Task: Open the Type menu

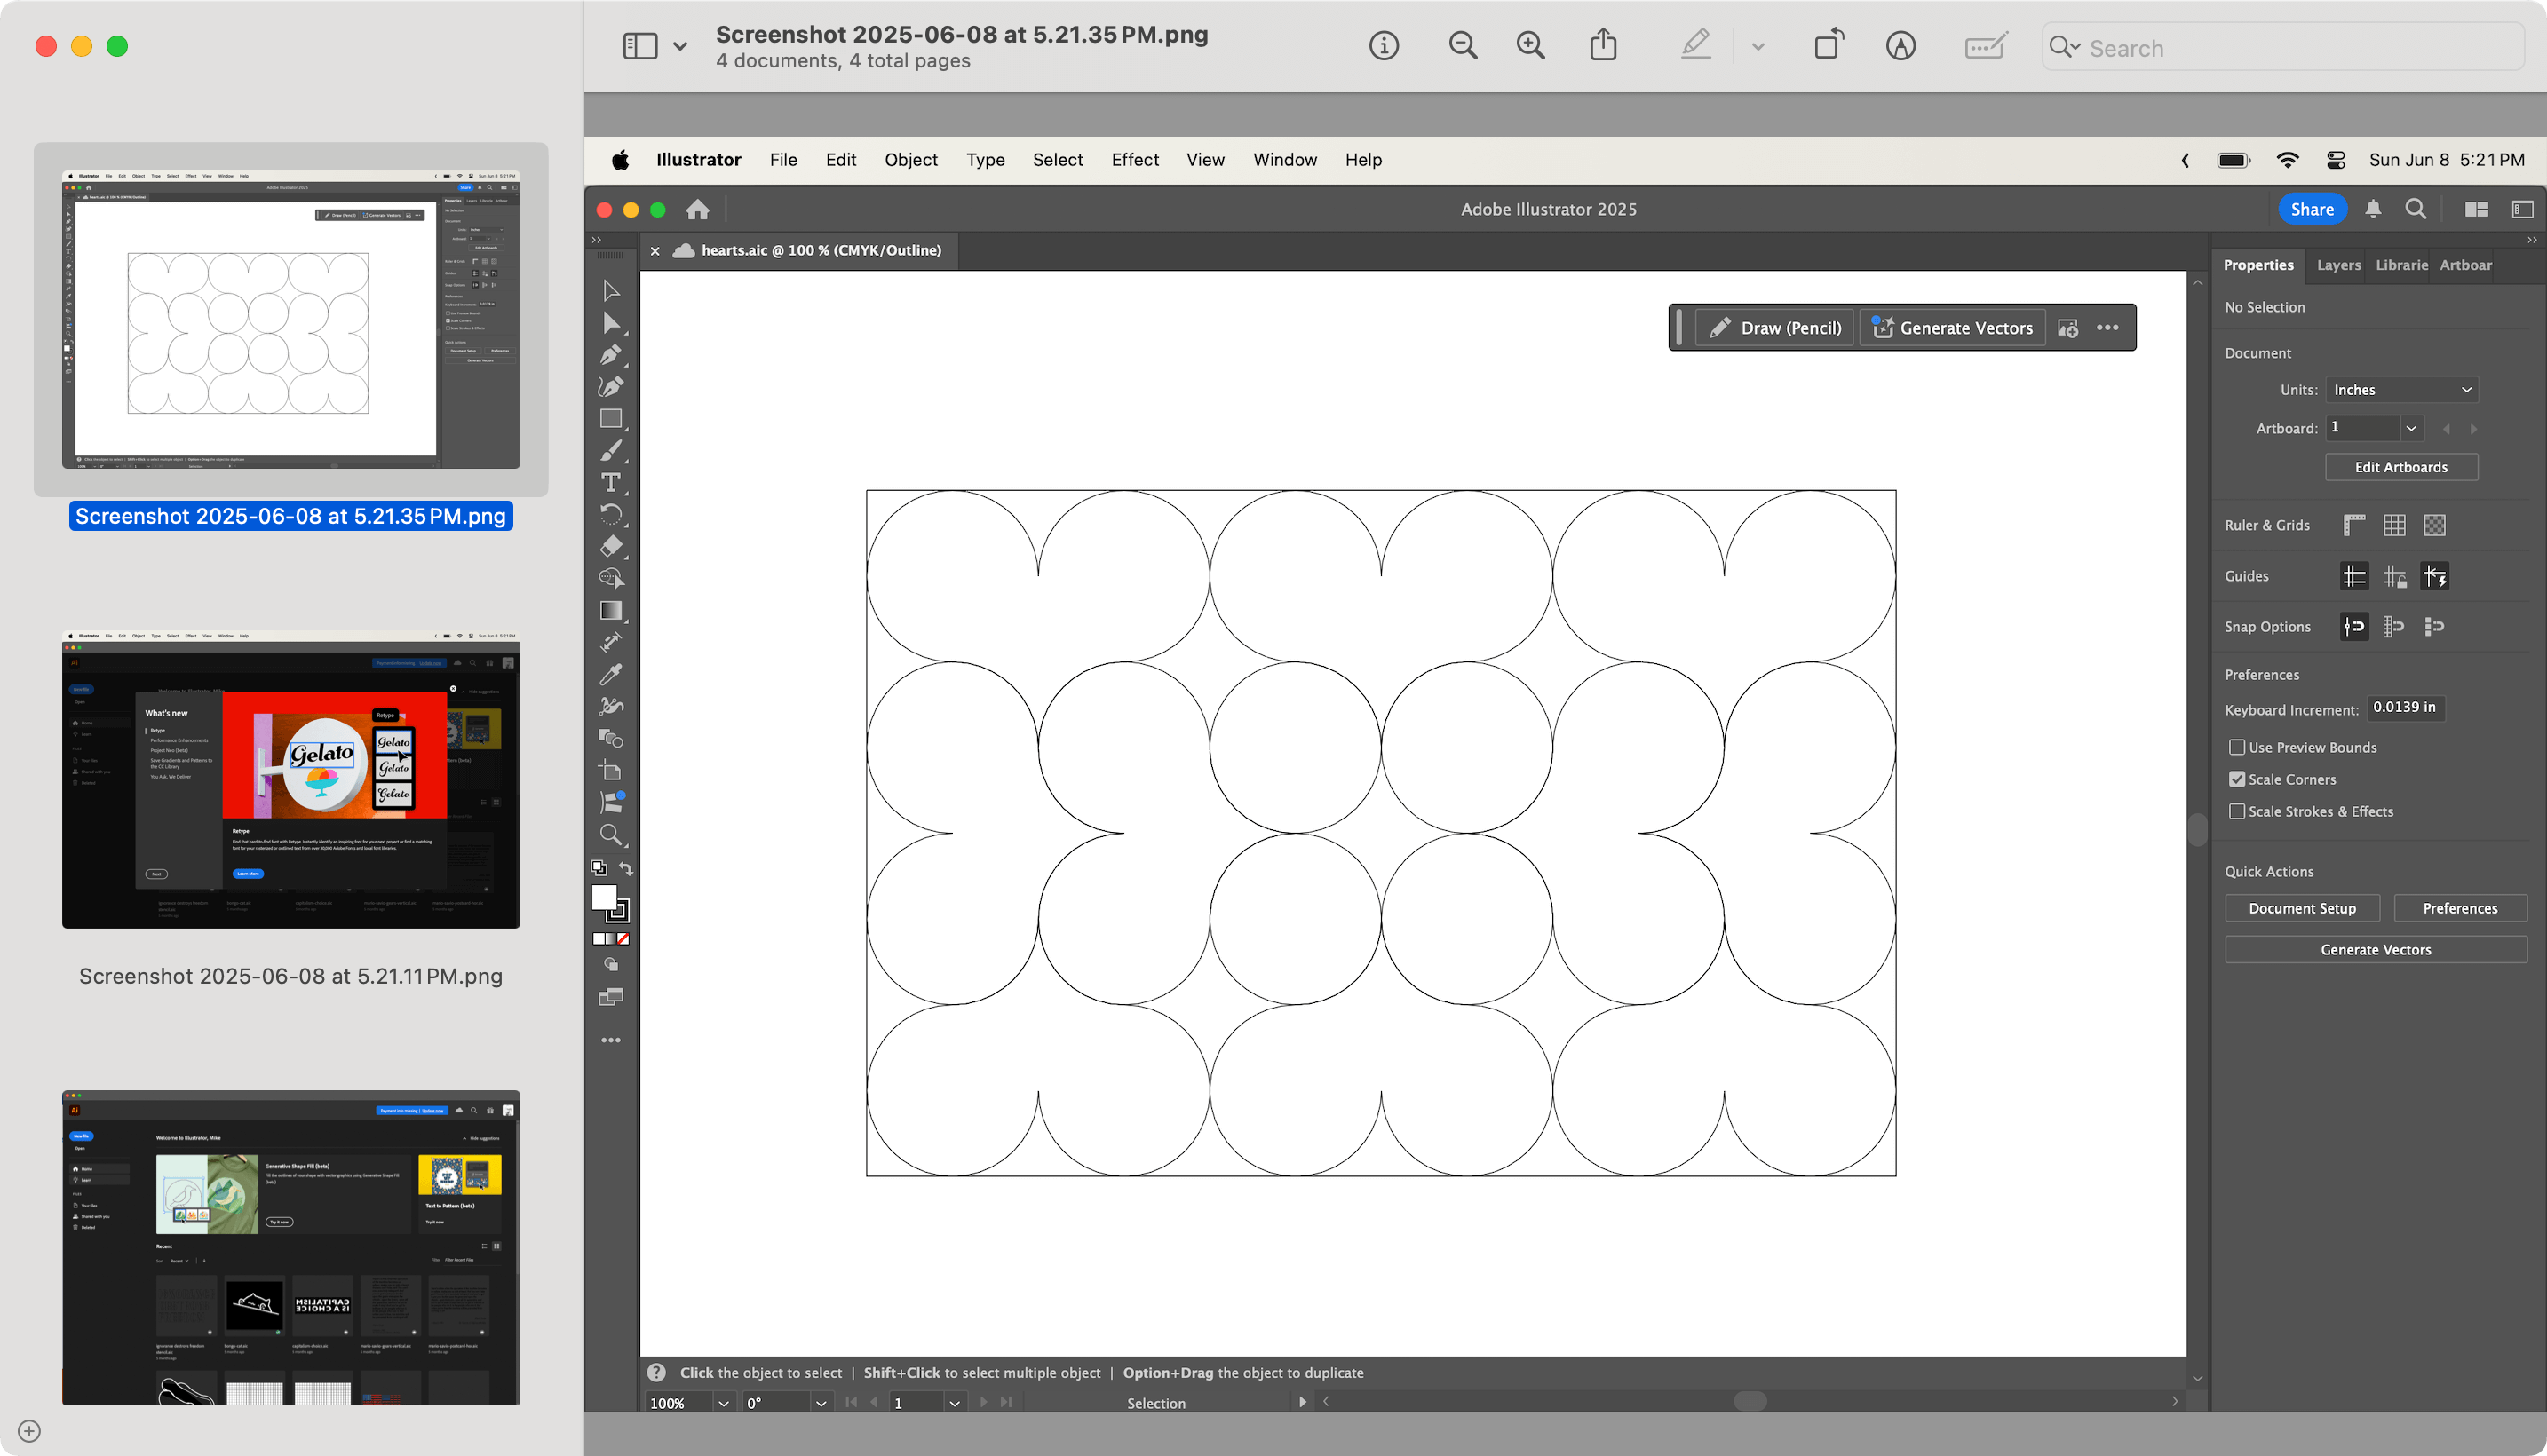Action: (985, 160)
